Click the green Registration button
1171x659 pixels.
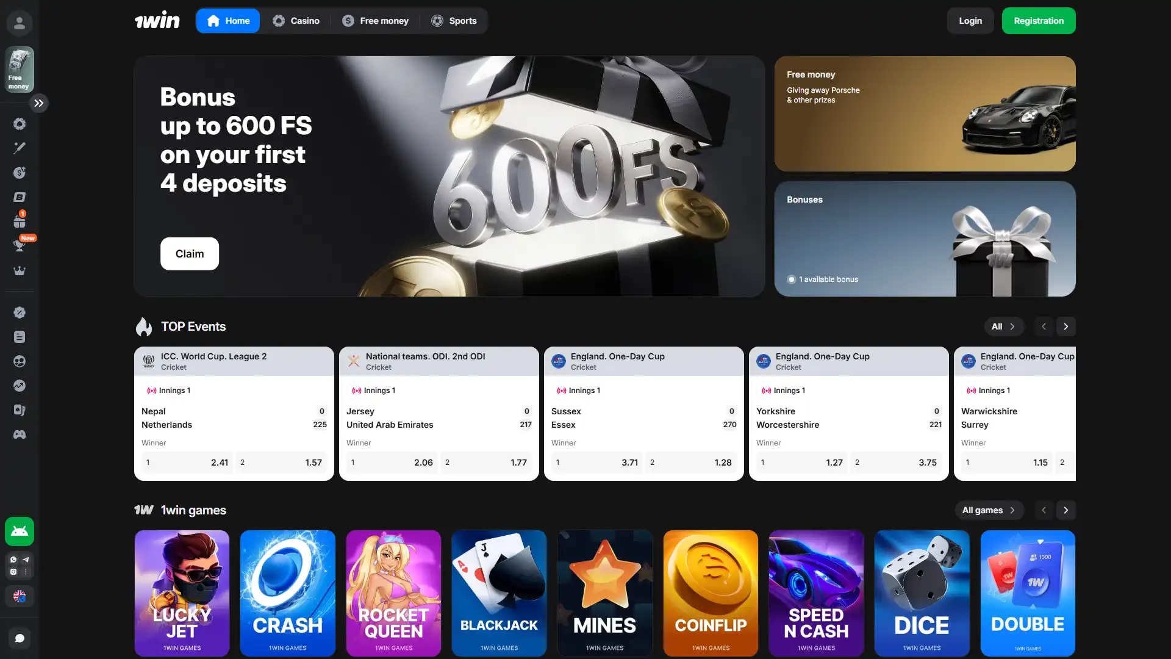tap(1039, 21)
